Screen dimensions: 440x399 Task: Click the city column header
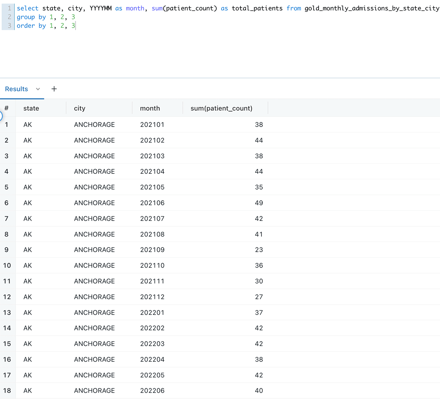tap(80, 108)
